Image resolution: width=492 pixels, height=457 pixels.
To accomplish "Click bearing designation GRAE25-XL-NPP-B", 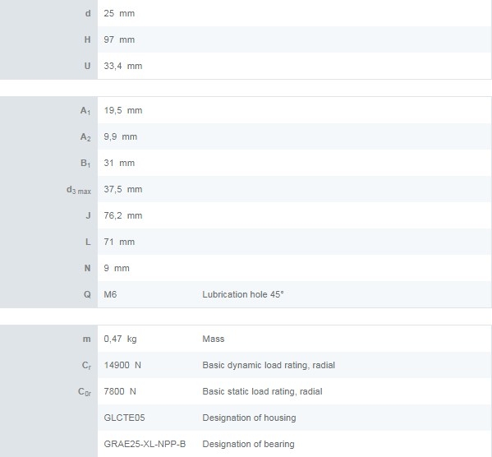I will (145, 444).
